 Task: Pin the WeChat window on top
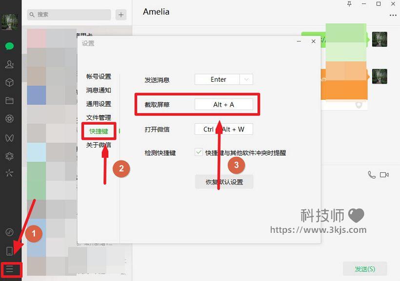coord(349,4)
